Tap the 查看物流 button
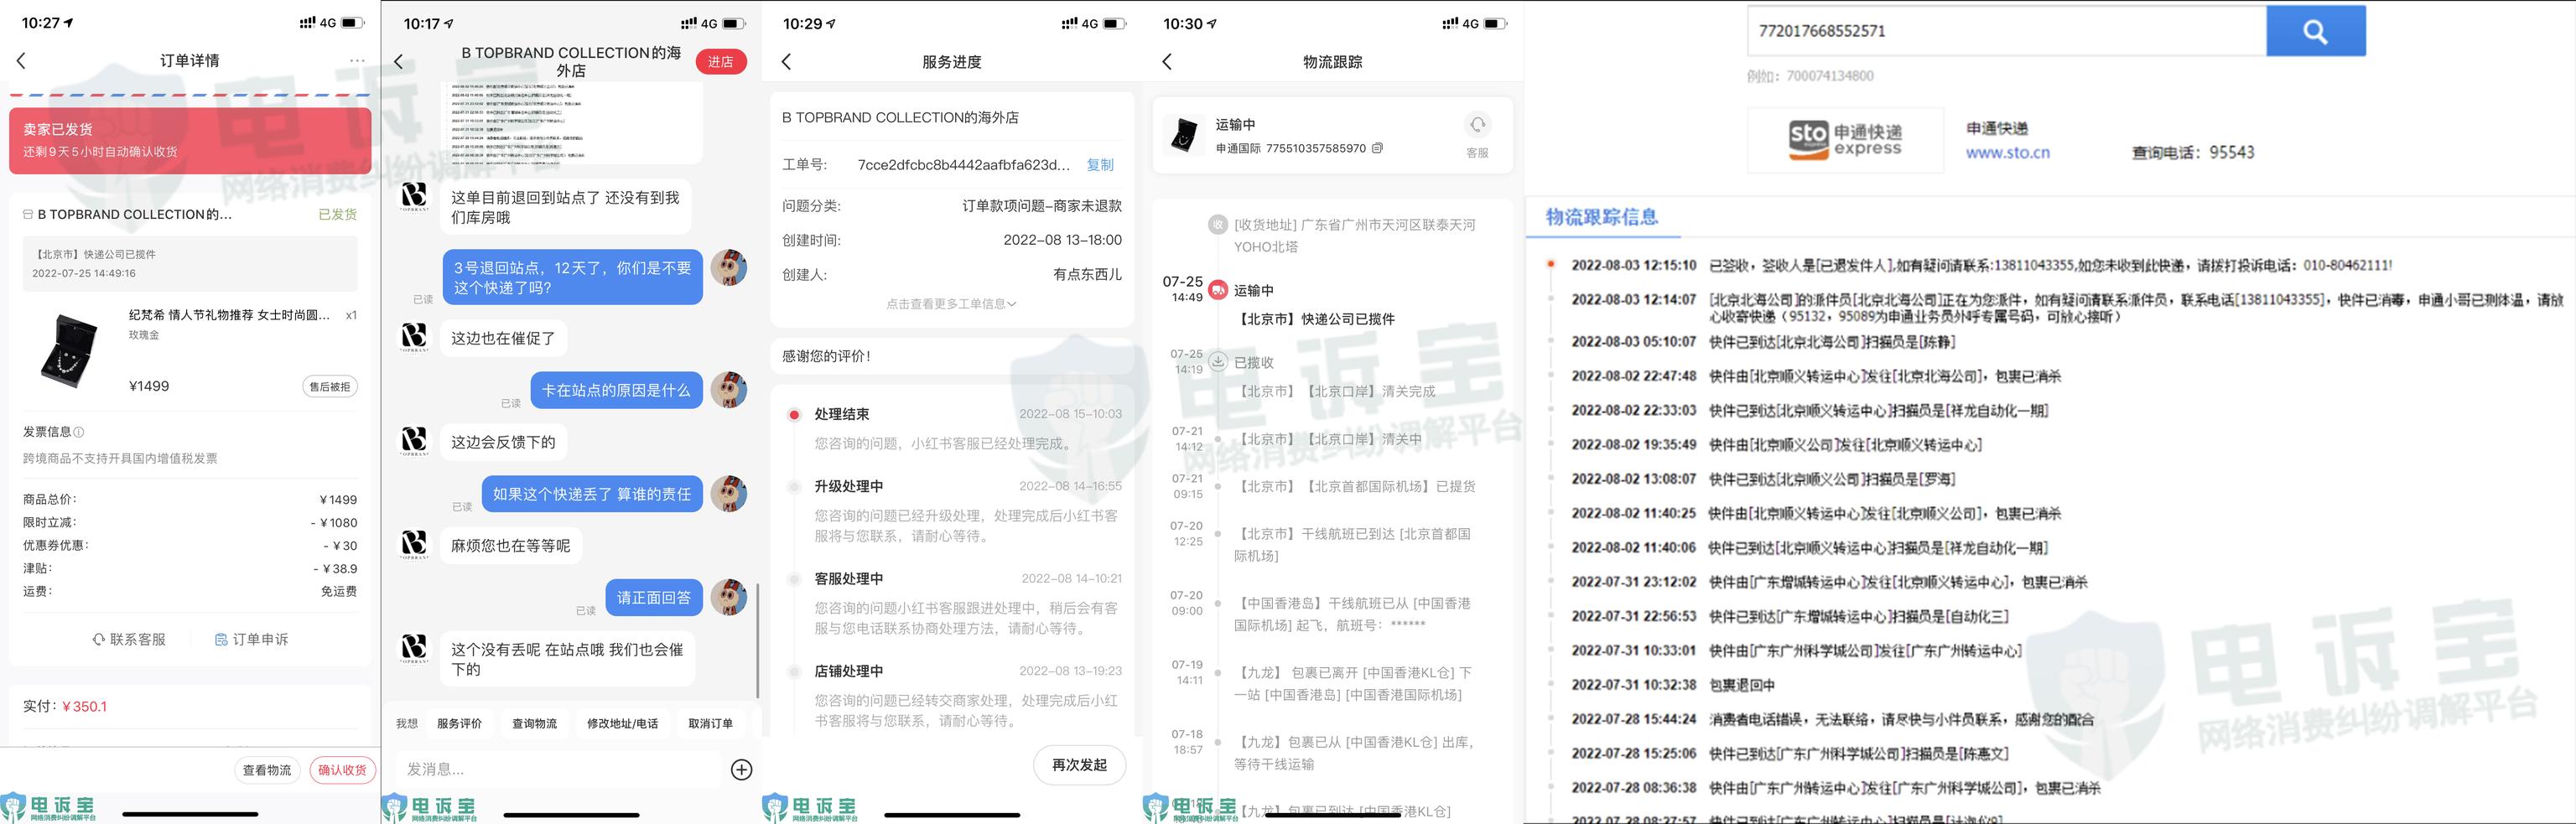The height and width of the screenshot is (824, 2576). (267, 770)
